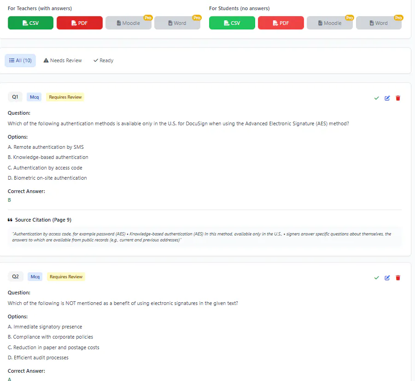Screen dimensions: 415x381
Task: Click the For Teachers (with answers) label
Action: tap(40, 8)
